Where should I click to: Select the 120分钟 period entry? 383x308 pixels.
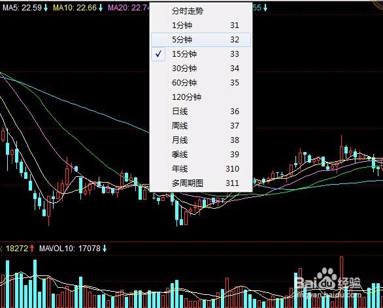[x=201, y=97]
